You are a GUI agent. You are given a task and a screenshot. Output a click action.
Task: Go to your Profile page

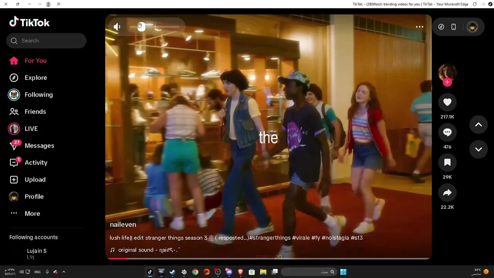26,197
